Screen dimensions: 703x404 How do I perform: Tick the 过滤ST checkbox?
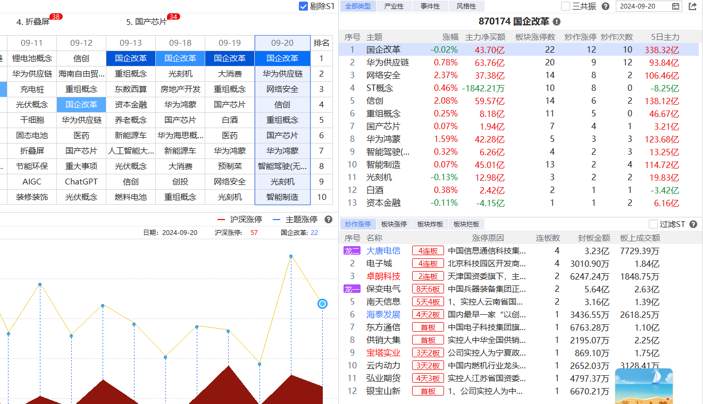653,224
